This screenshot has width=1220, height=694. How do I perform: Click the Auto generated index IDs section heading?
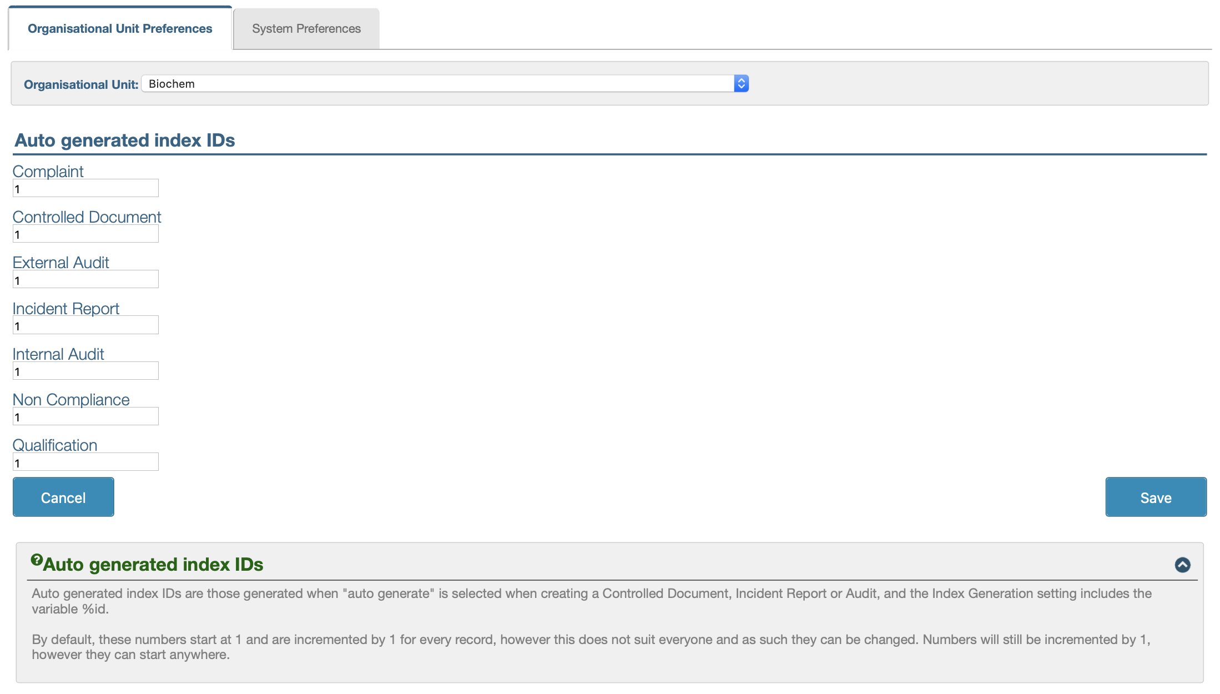125,140
